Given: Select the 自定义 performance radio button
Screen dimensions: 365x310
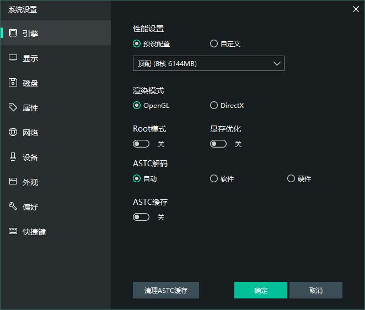Looking at the screenshot, I should 214,44.
